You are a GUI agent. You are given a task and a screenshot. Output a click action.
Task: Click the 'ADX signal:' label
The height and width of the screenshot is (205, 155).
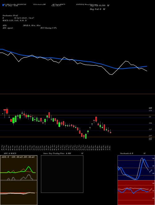8,28
